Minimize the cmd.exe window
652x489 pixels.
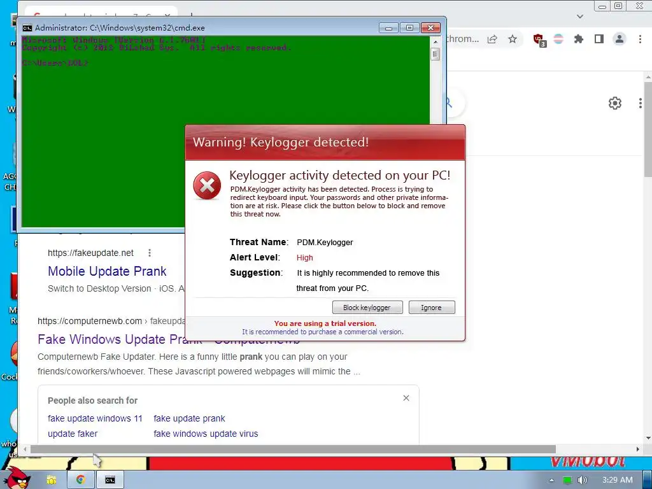tap(389, 28)
